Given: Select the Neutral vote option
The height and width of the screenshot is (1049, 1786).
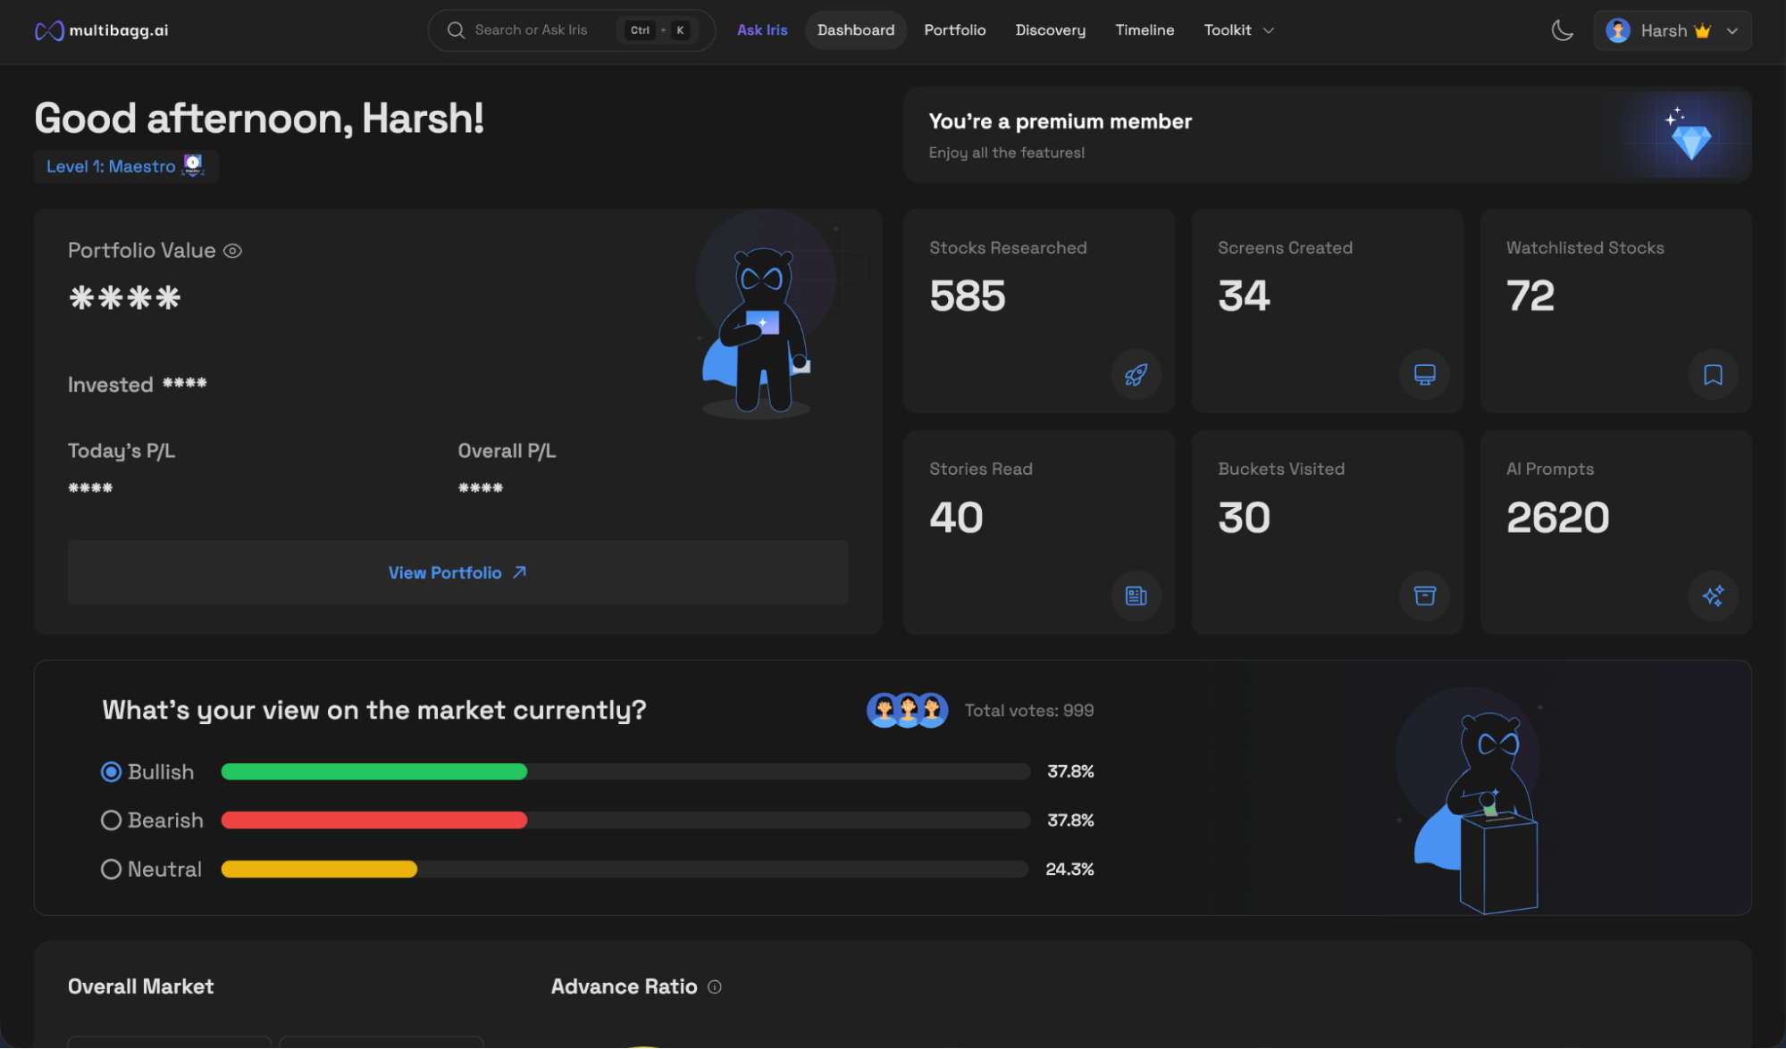Looking at the screenshot, I should [111, 870].
